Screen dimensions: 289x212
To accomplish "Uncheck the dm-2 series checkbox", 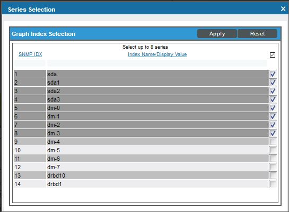I will tap(273, 125).
